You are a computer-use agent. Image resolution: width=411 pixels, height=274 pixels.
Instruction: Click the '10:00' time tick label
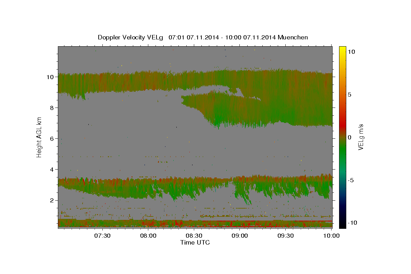click(x=332, y=236)
